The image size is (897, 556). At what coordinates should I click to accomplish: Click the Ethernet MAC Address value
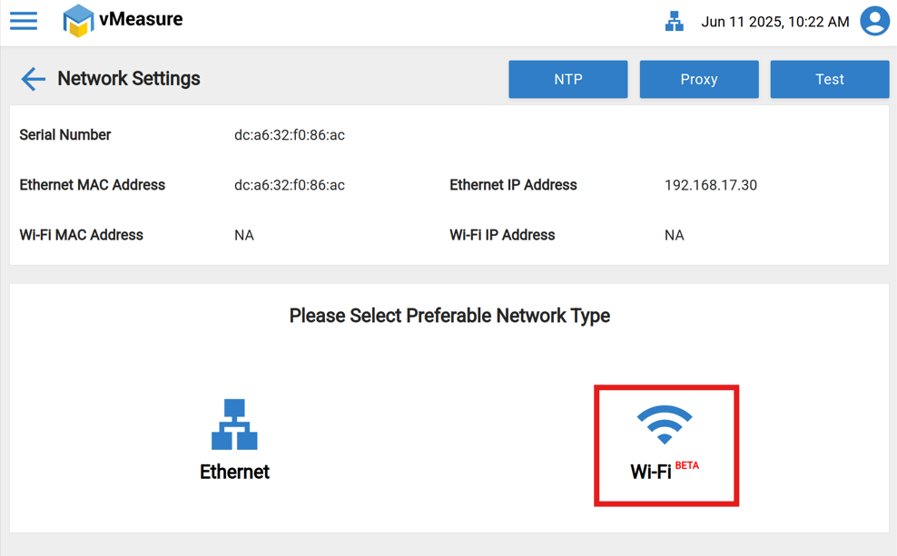pos(290,185)
